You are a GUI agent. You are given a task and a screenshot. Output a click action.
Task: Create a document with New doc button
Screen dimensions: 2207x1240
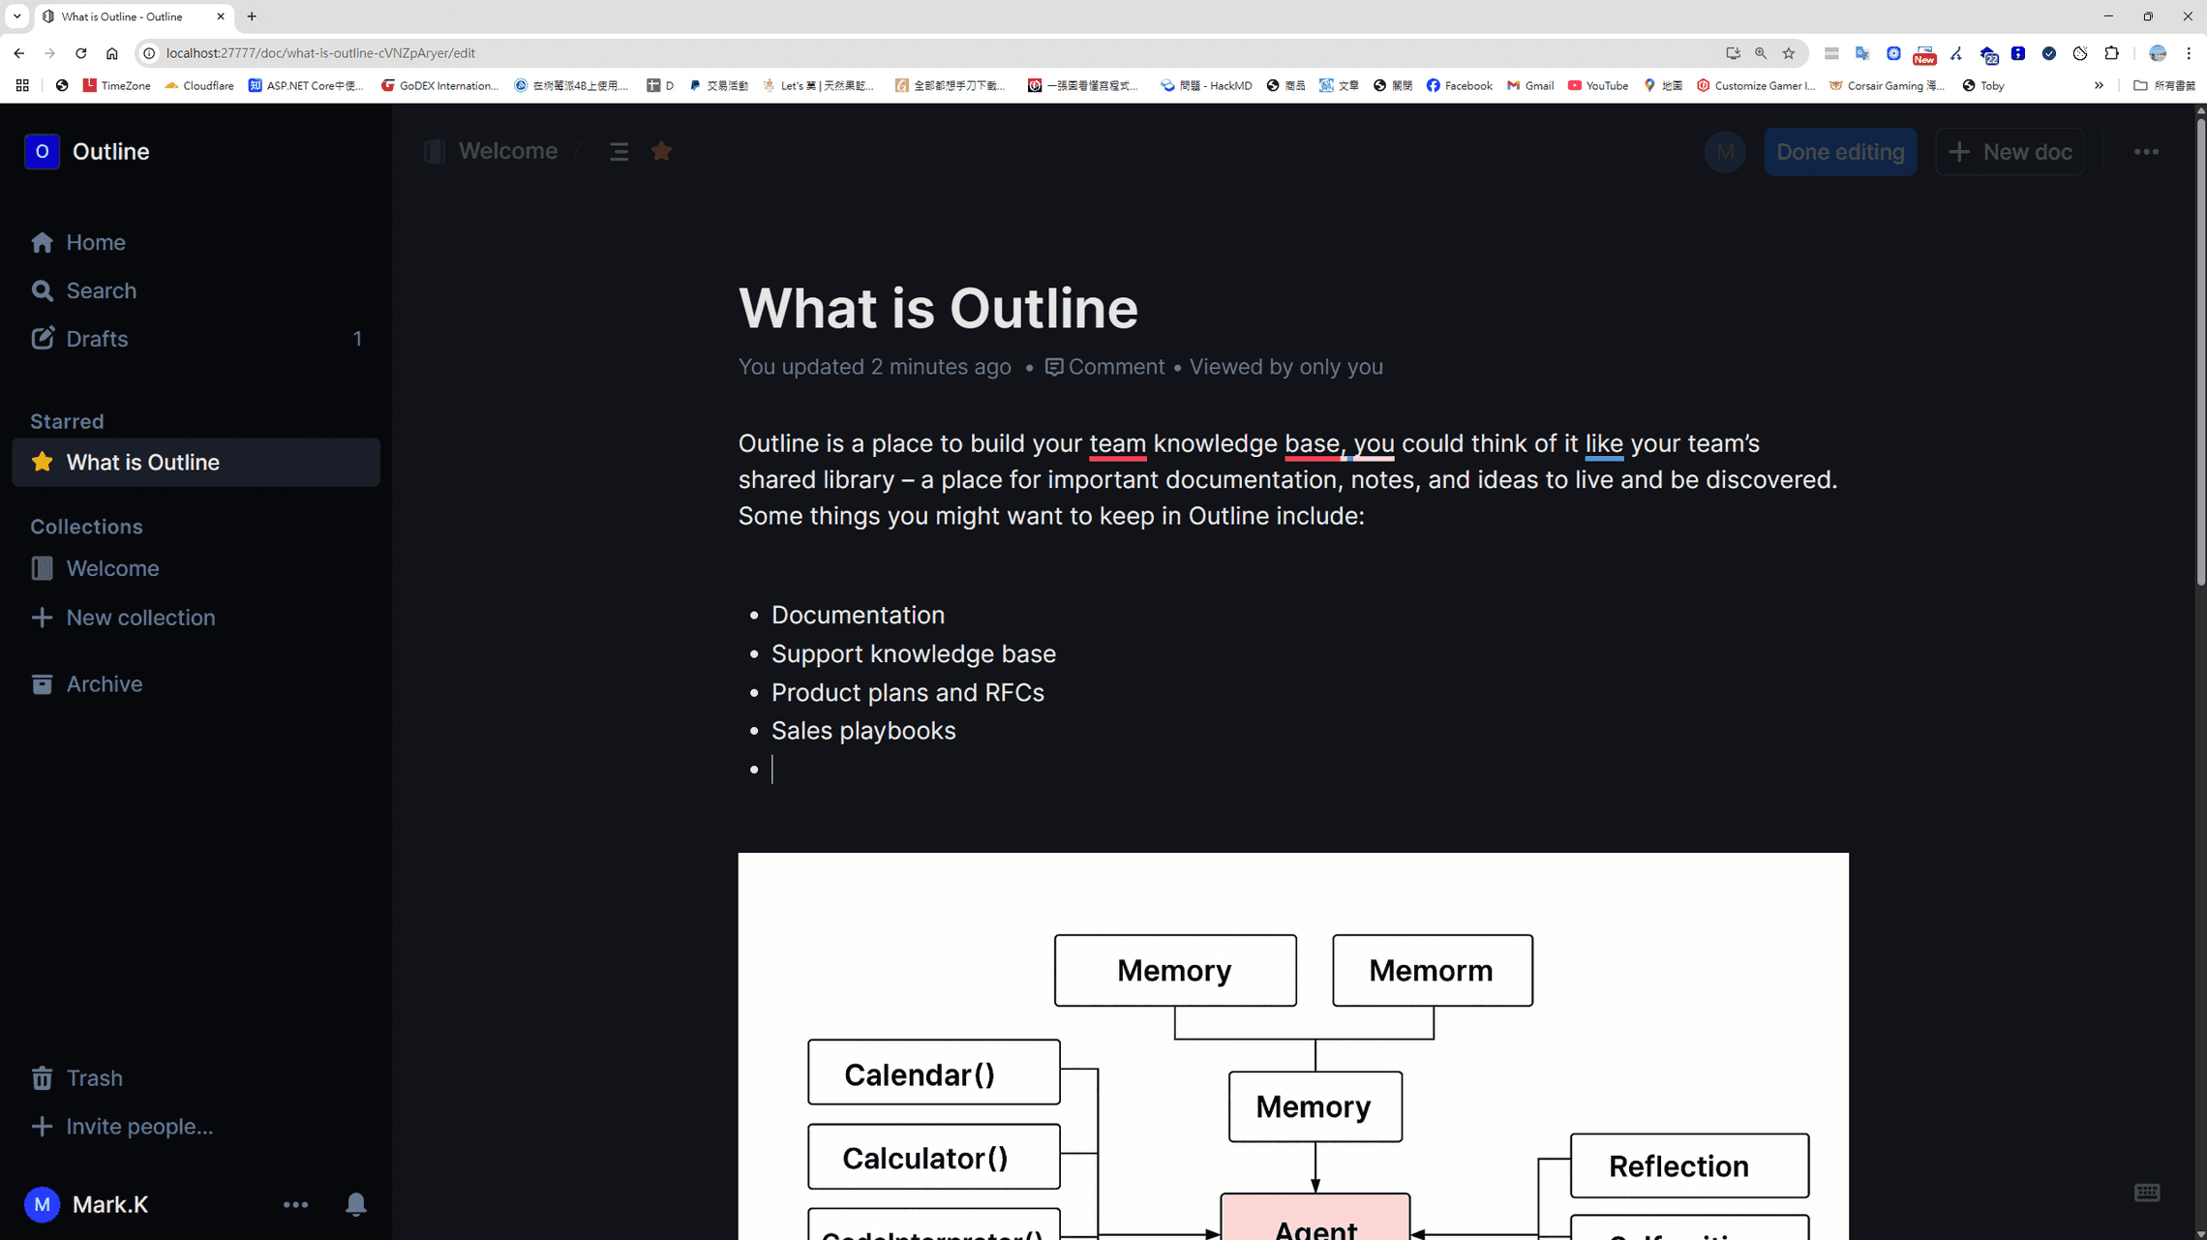pos(2010,151)
